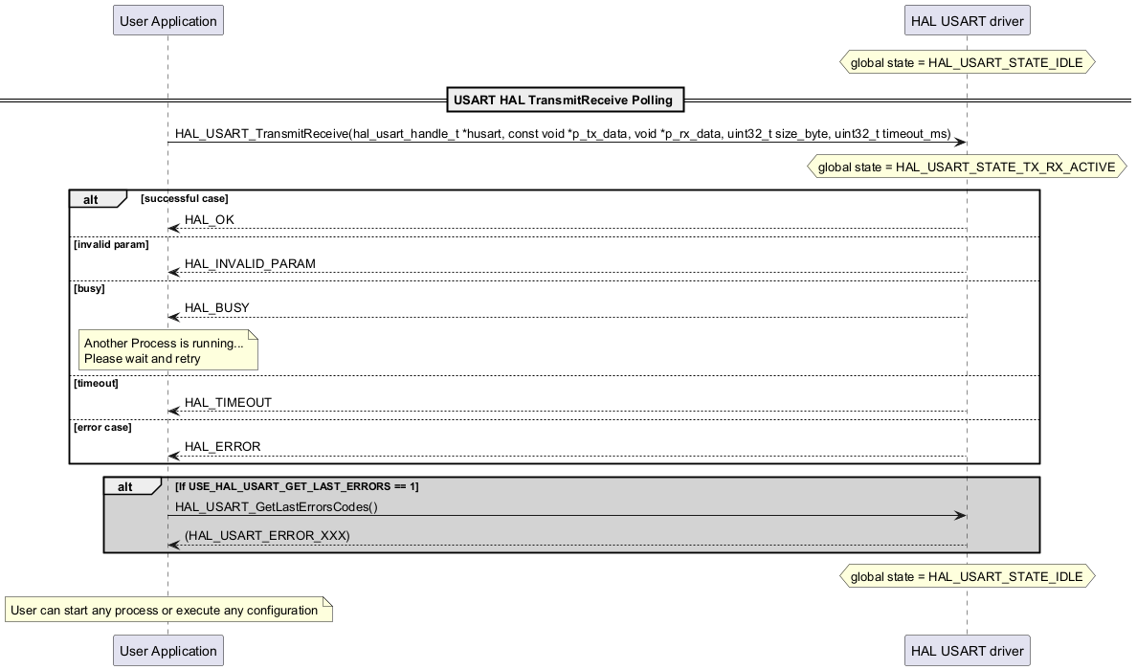Viewport: 1137px width, 670px height.
Task: Click the HAL_ERROR return message
Action: pyautogui.click(x=222, y=447)
